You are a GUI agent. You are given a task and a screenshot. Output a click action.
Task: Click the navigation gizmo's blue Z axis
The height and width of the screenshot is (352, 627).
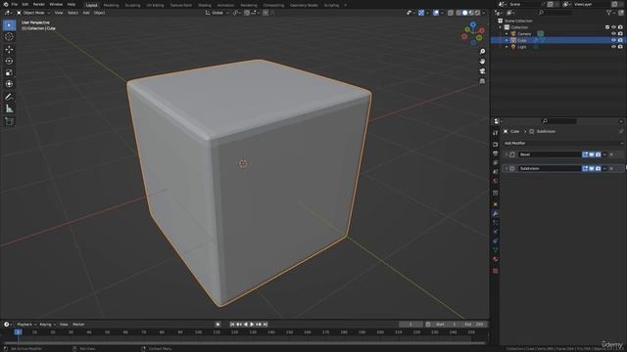473,24
